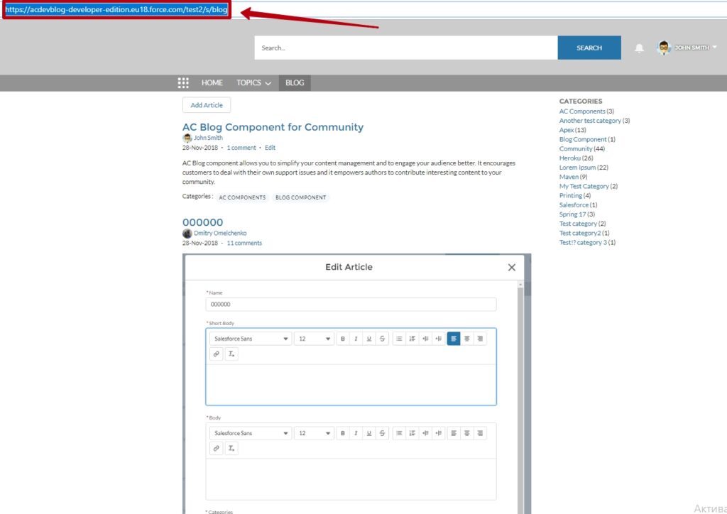Toggle bold in Body toolbar

[x=343, y=433]
